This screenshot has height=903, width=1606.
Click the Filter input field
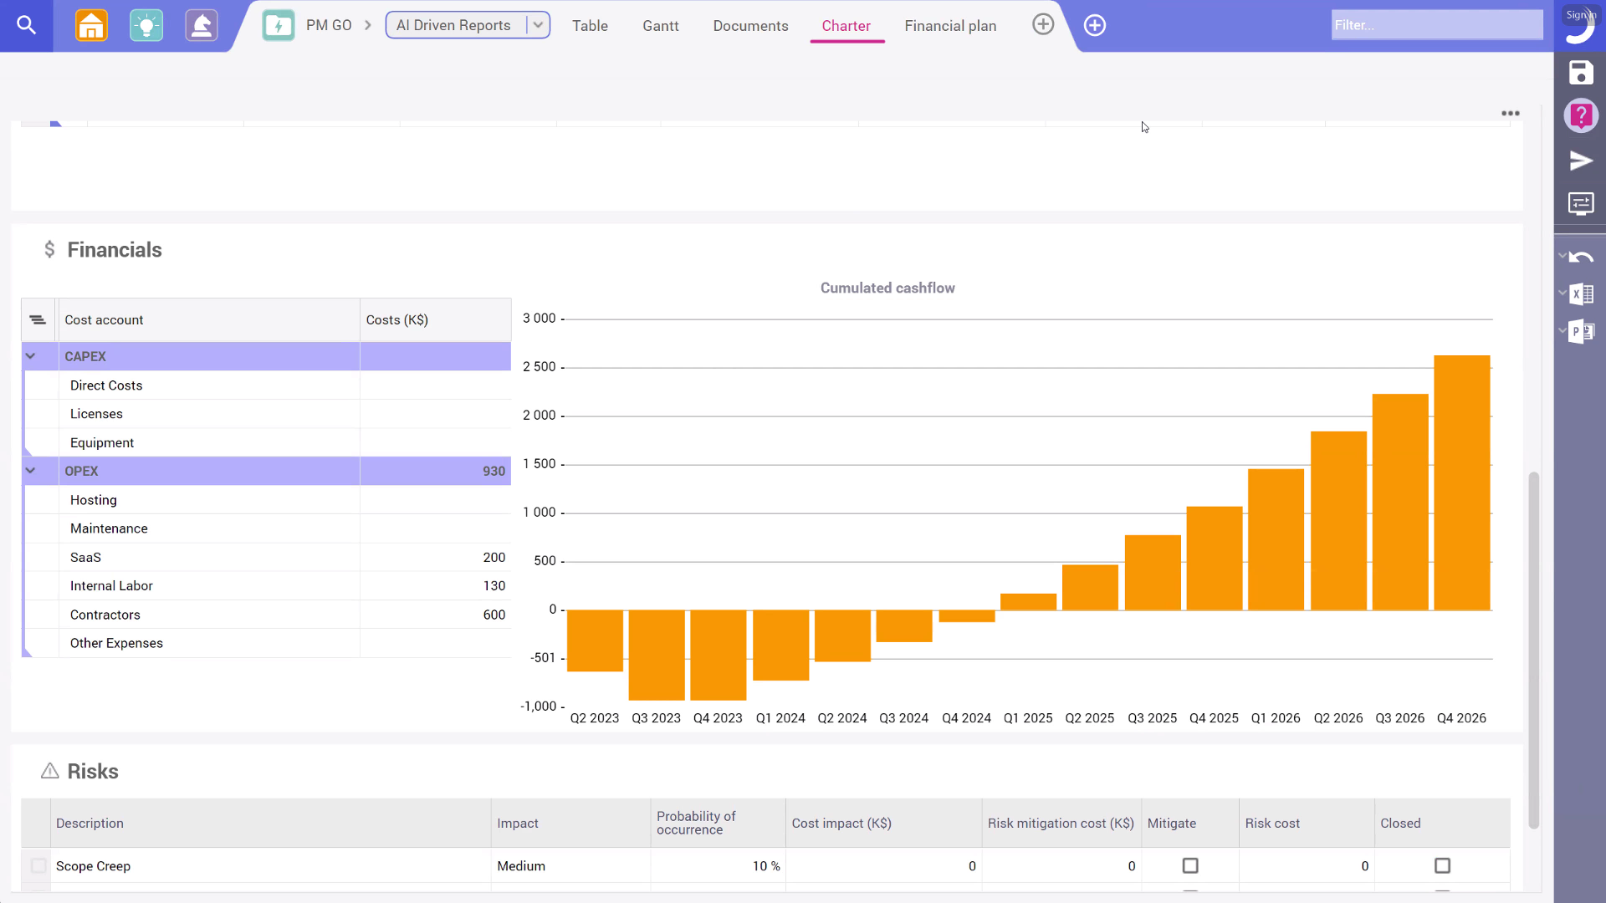pyautogui.click(x=1436, y=25)
